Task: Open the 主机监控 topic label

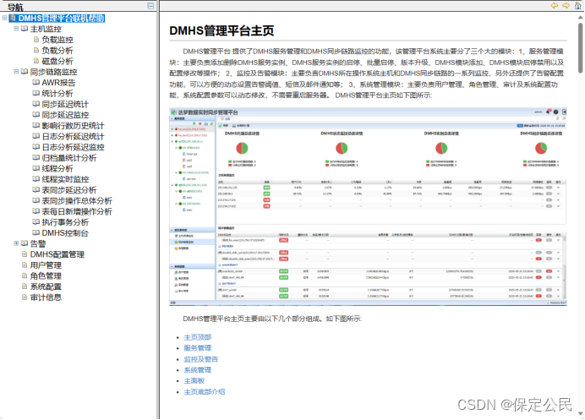Action: [x=46, y=29]
